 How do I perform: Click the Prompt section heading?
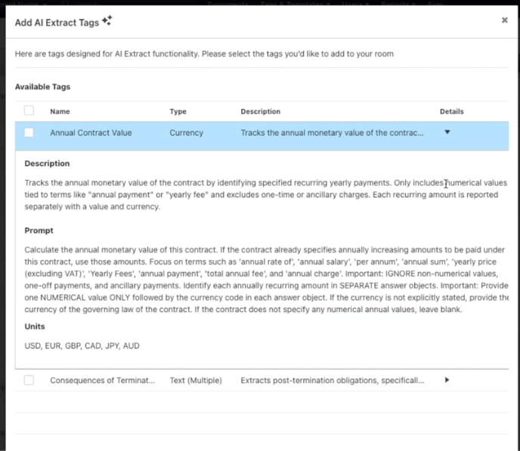[x=39, y=230]
